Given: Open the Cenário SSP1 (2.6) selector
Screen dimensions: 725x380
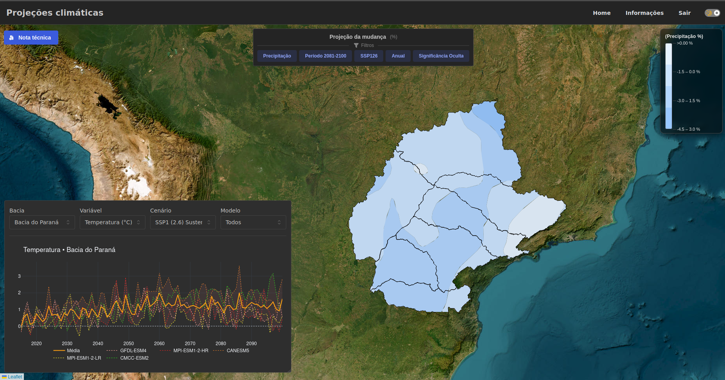Looking at the screenshot, I should point(183,222).
